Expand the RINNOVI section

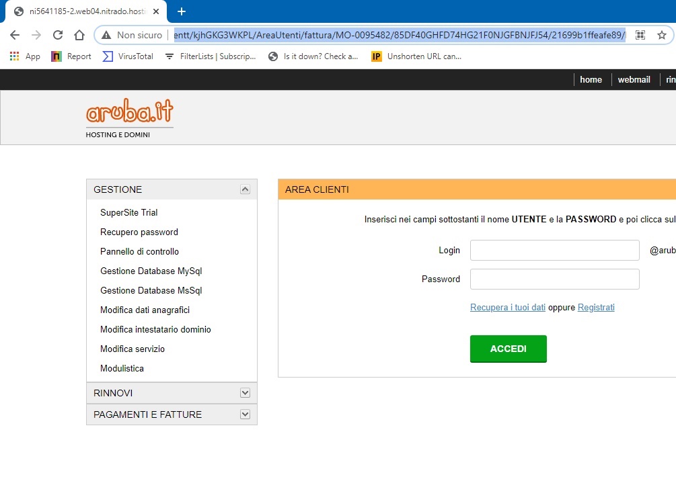[x=245, y=393]
